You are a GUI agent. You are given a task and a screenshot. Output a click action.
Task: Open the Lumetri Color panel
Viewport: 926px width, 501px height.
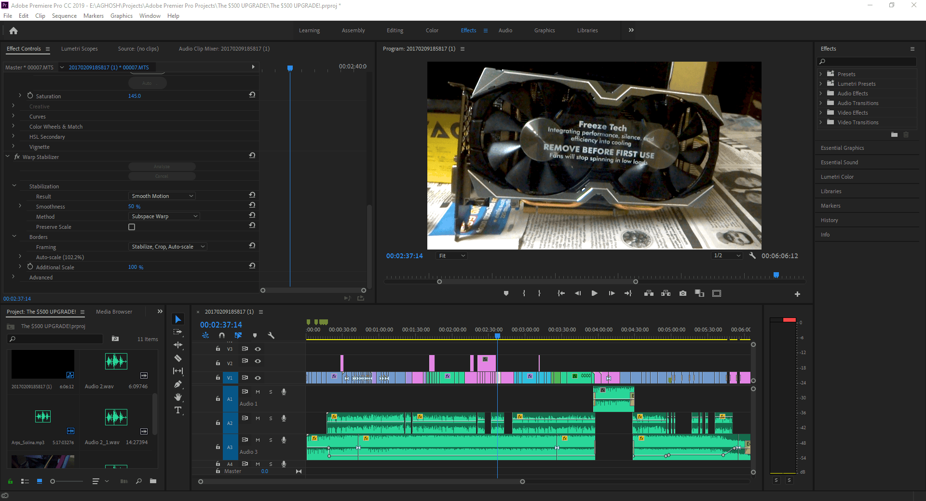tap(837, 176)
